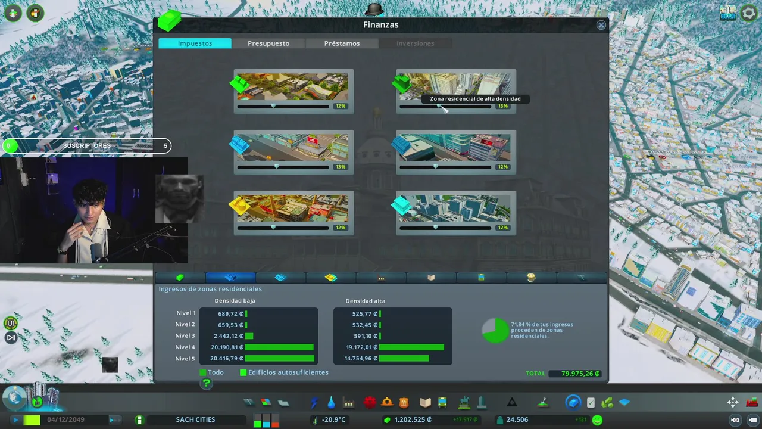Activate the Bulldozer tool

752,402
